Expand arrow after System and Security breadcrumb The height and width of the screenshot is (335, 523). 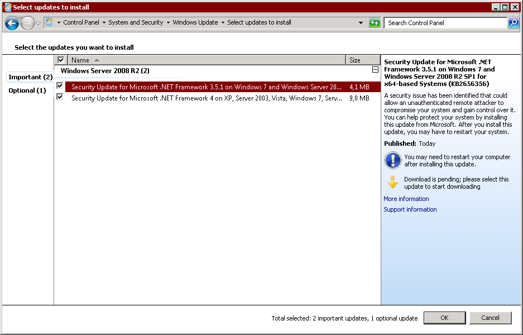point(168,23)
